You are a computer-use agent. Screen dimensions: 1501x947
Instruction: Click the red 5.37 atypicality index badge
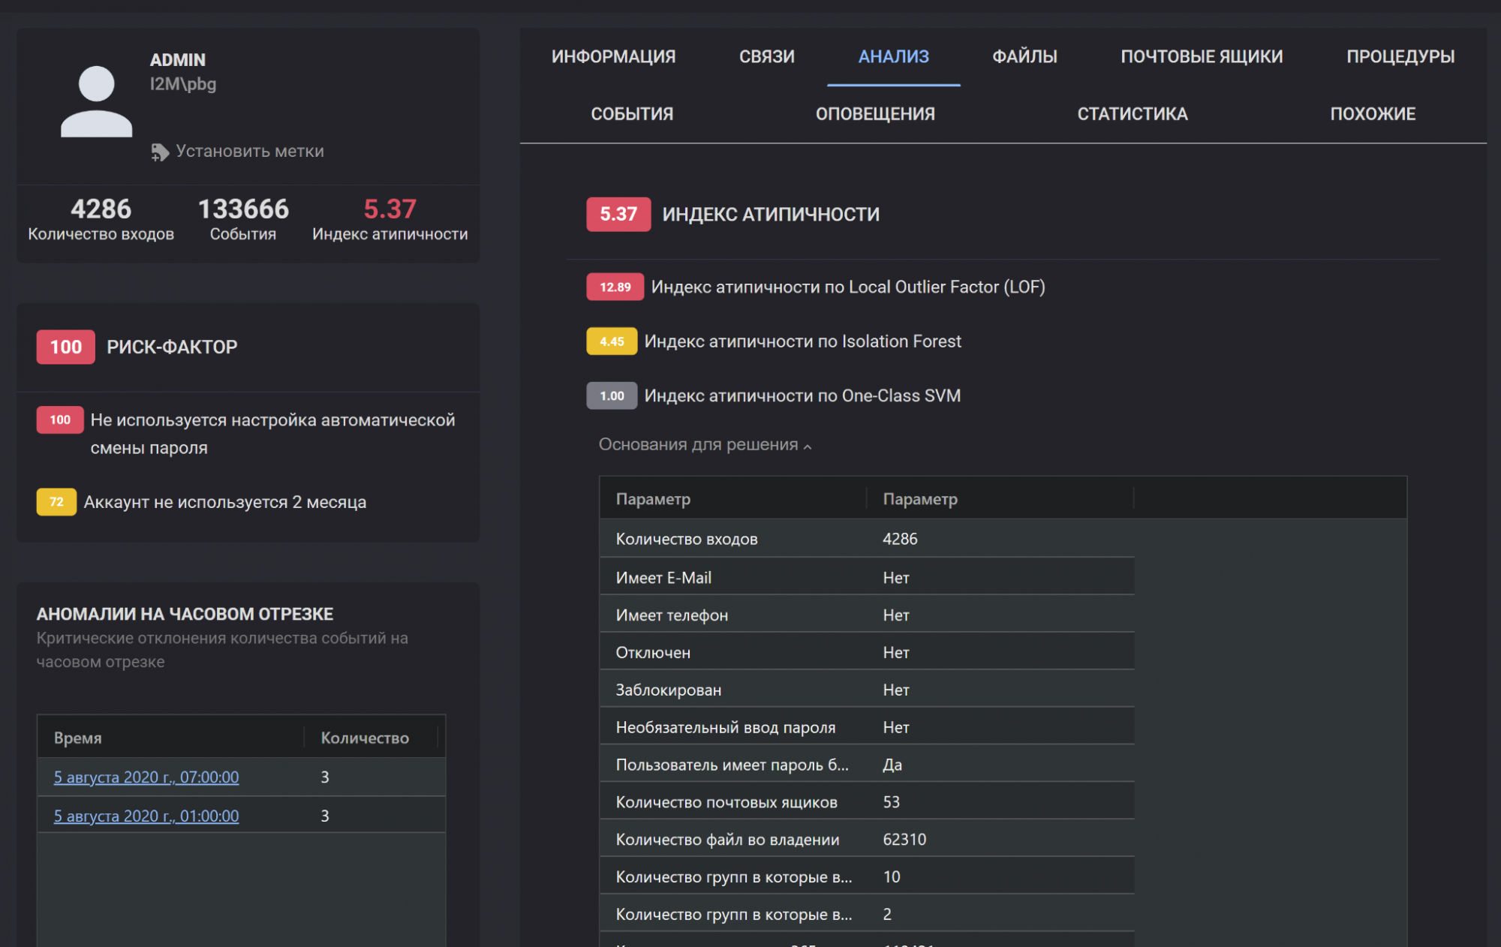click(618, 215)
